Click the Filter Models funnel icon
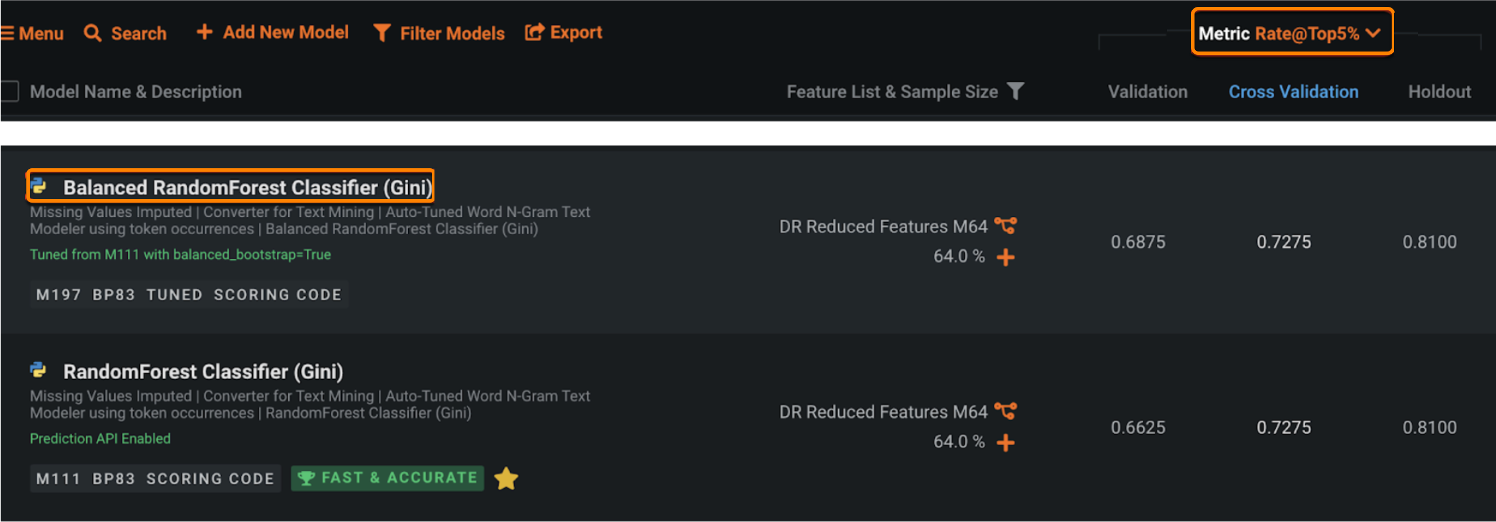Screen dimensions: 1496x522 point(382,33)
